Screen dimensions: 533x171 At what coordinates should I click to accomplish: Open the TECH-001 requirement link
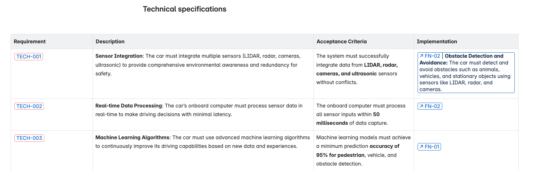coord(29,56)
